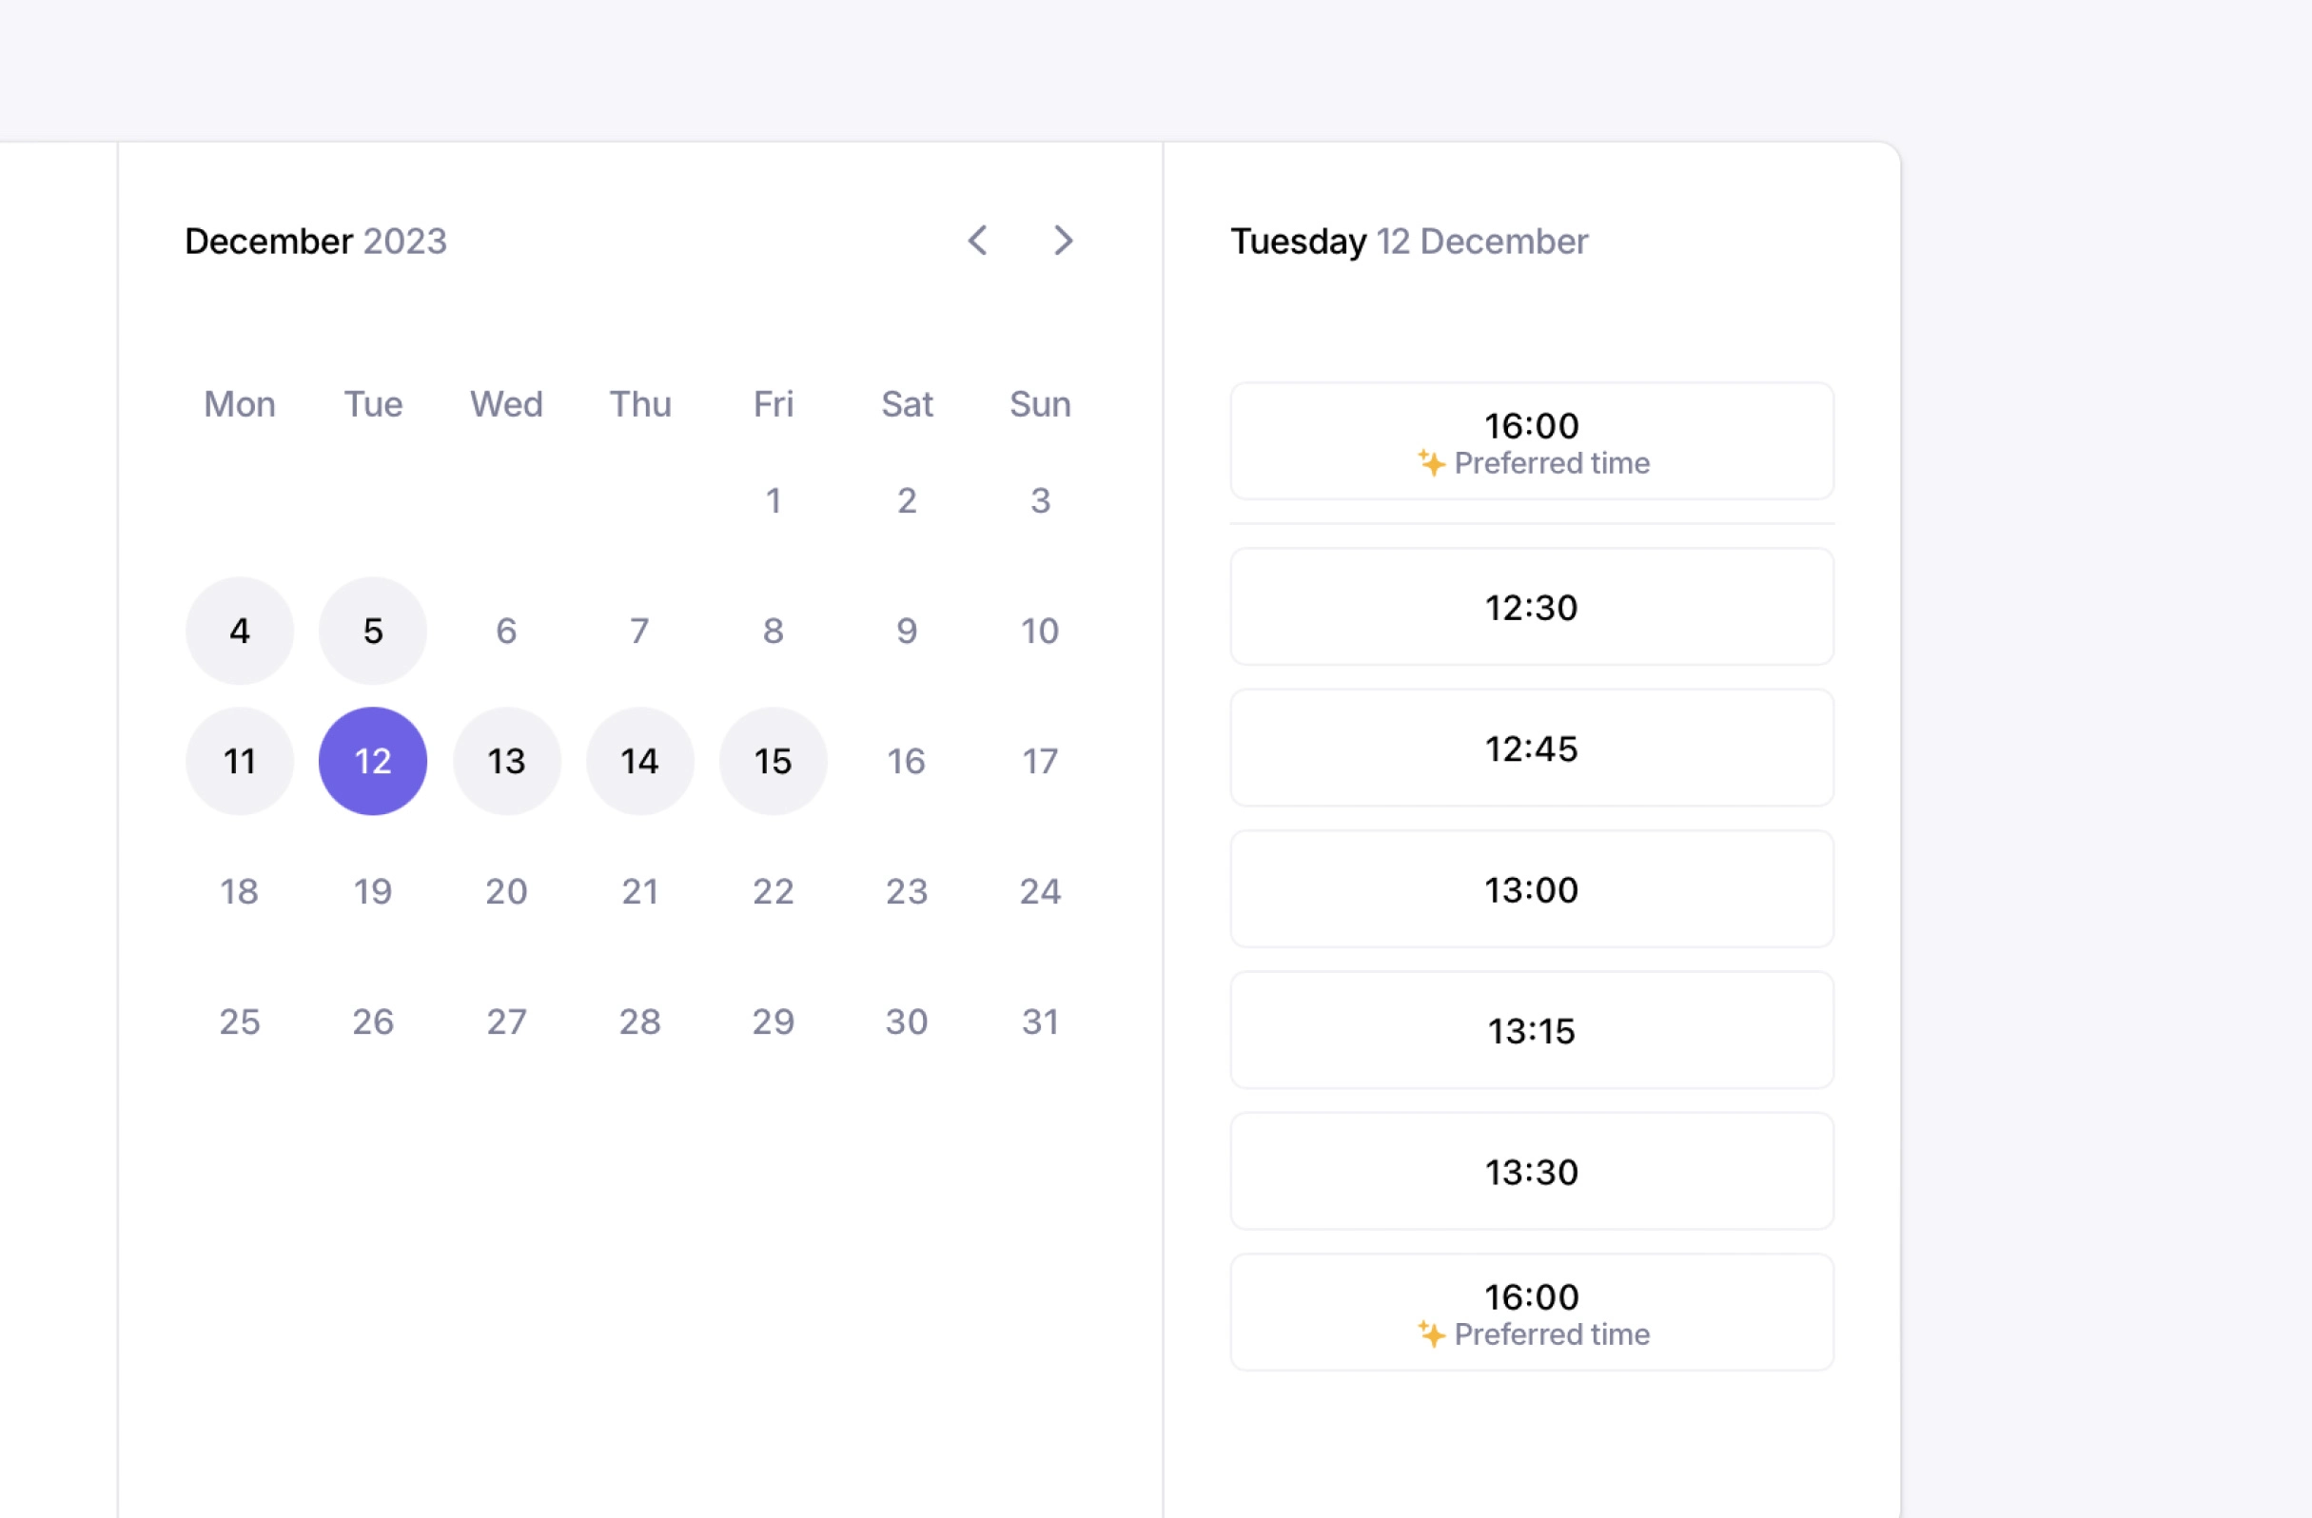Click date 24 on the calendar
This screenshot has height=1518, width=2312.
pos(1041,891)
